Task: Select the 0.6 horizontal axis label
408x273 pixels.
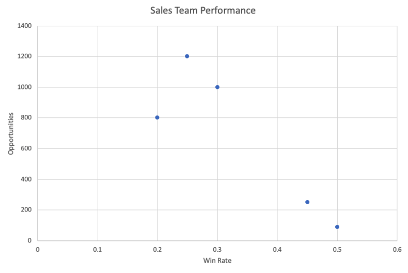Action: [397, 250]
